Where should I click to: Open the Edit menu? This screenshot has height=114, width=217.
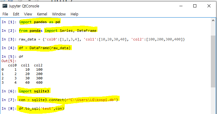click(16, 14)
